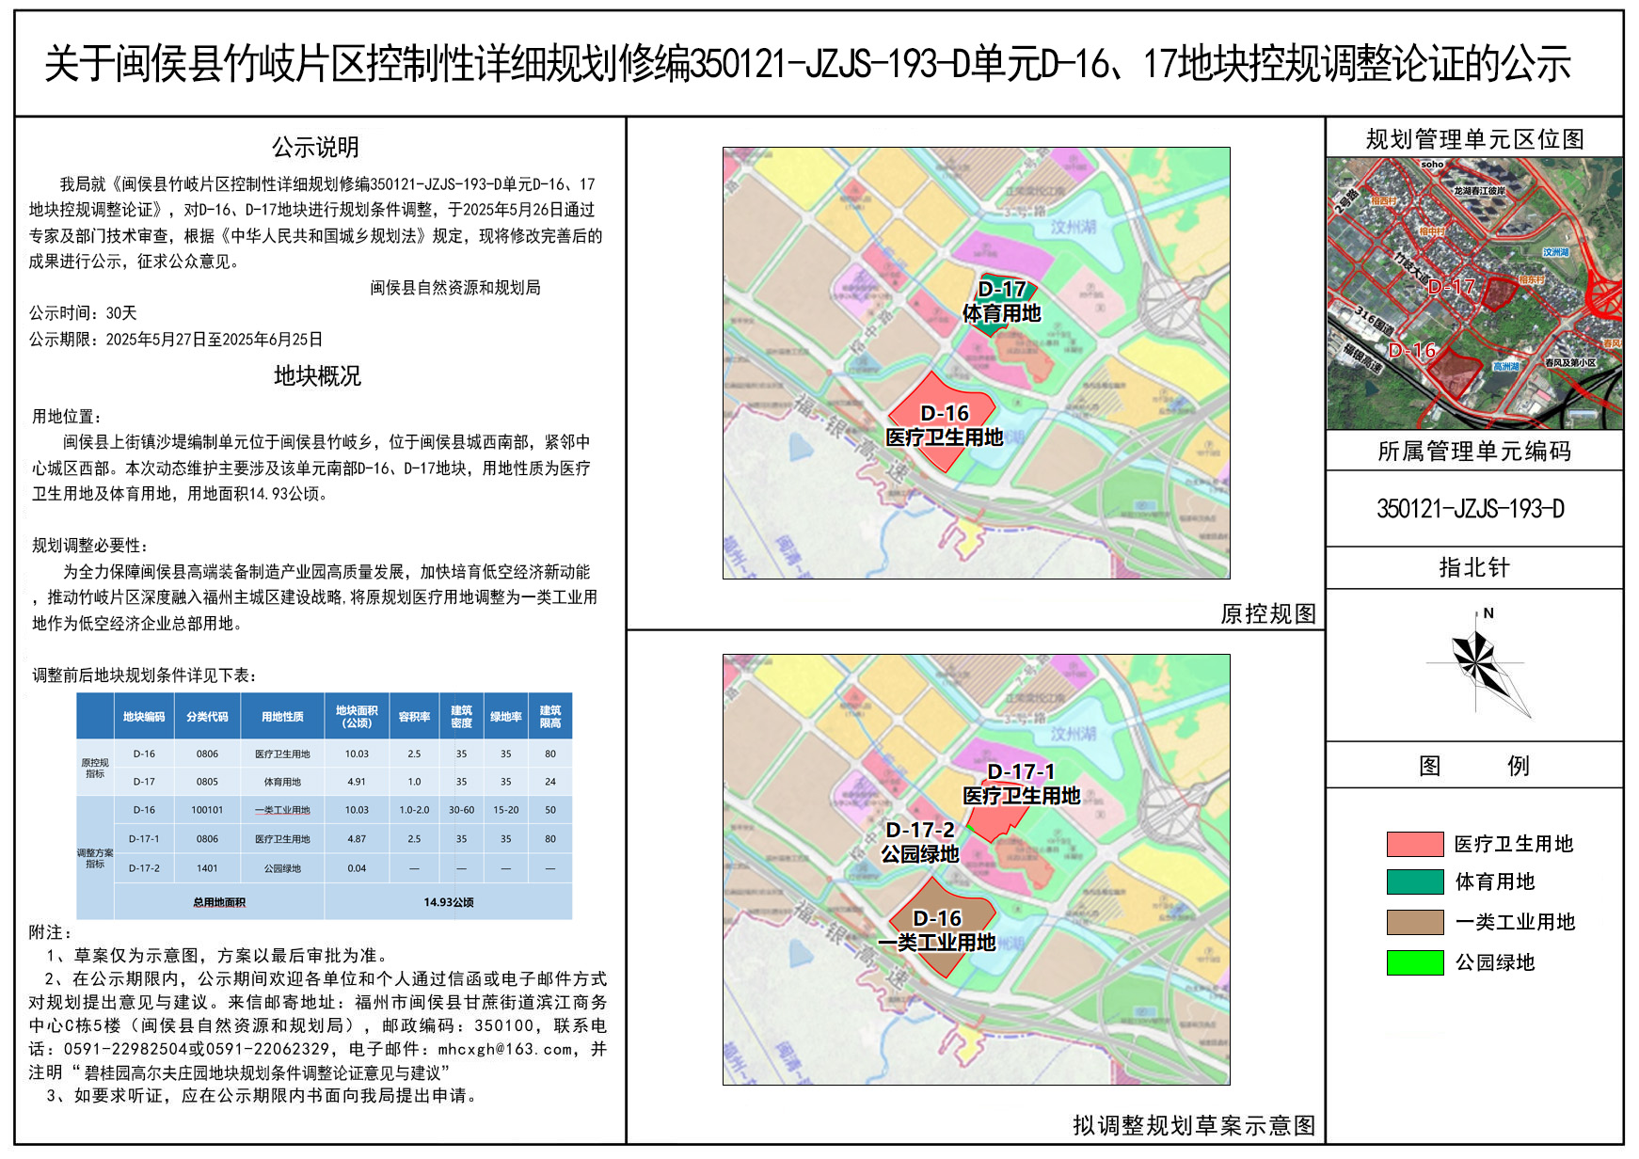Click the 规划调整必要性： label
This screenshot has height=1159, width=1639.
(90, 546)
